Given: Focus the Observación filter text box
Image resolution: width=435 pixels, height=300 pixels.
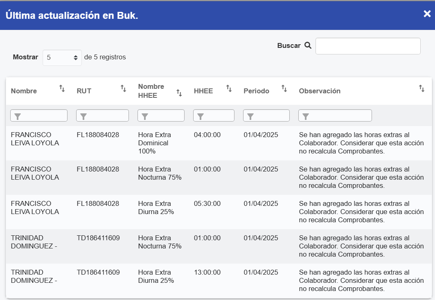Looking at the screenshot, I should click(339, 116).
